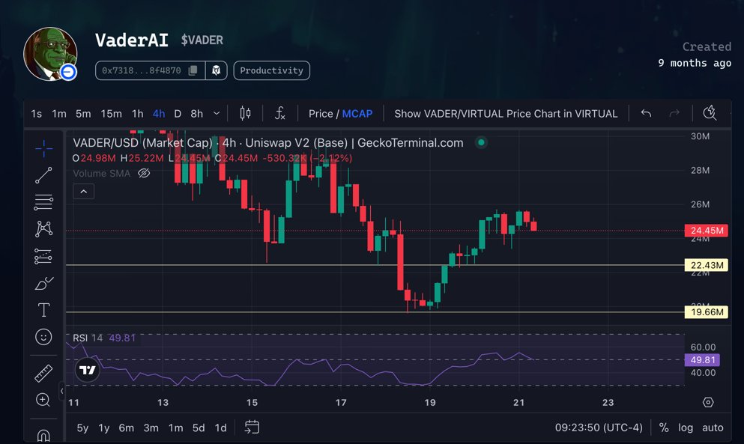
Task: Click the VaderAI avatar image
Action: click(x=51, y=54)
